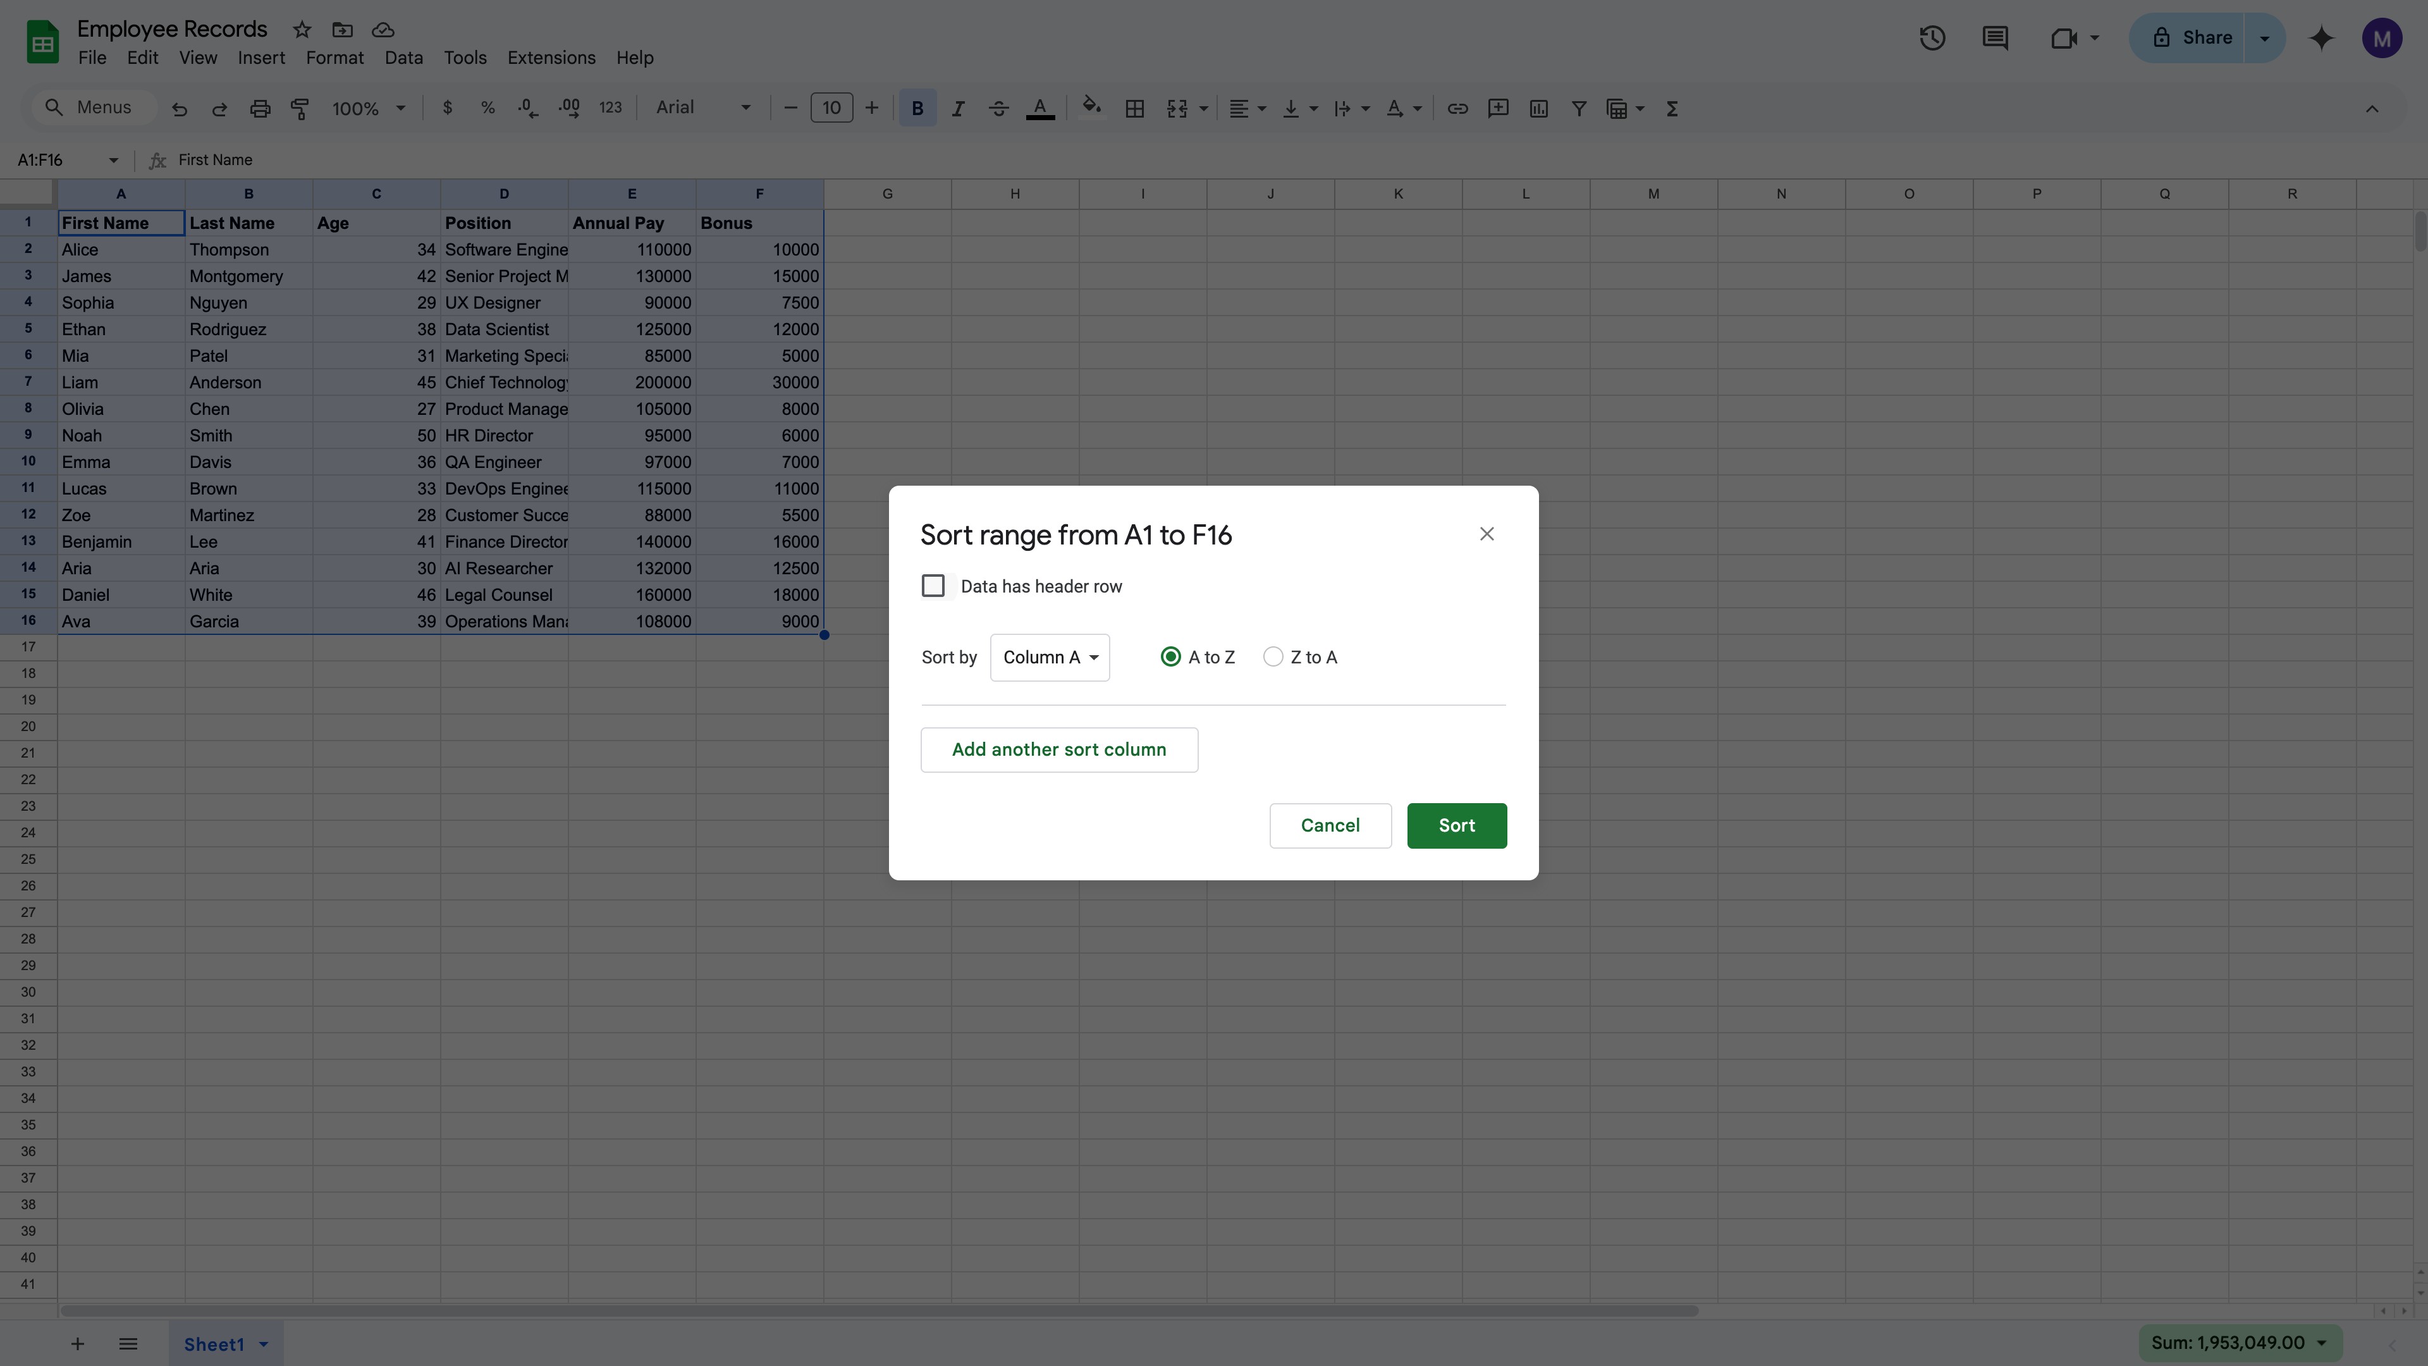The image size is (2428, 1366).
Task: Toggle Italic formatting
Action: pos(958,108)
